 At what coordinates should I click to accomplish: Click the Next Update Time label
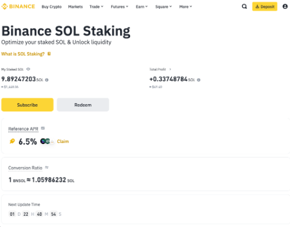click(x=24, y=204)
